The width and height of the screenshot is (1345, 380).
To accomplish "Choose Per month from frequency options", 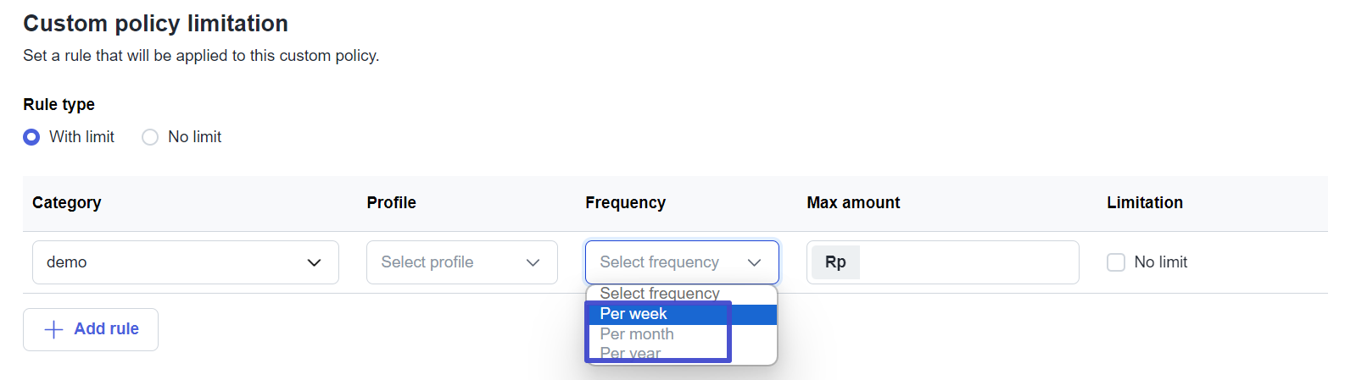I will [637, 334].
